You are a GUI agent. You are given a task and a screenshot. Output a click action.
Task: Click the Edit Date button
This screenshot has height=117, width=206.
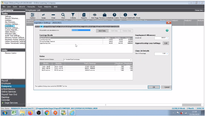(114, 31)
